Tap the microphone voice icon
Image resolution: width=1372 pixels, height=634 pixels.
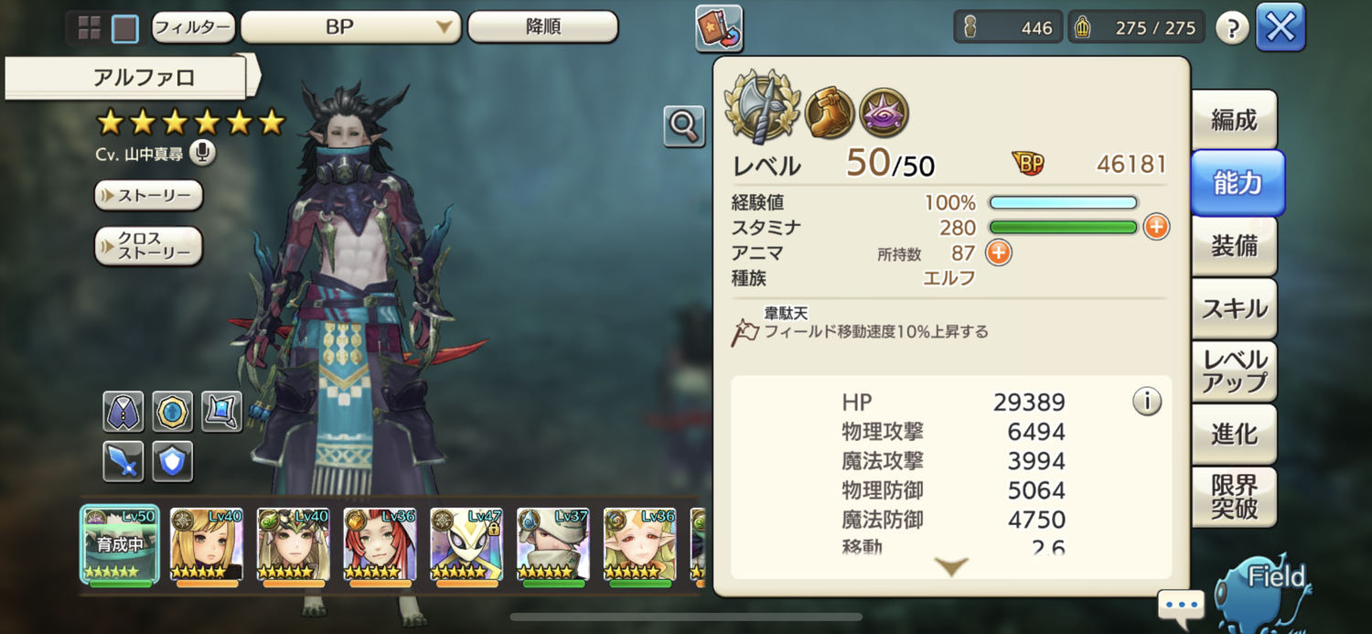click(x=203, y=153)
